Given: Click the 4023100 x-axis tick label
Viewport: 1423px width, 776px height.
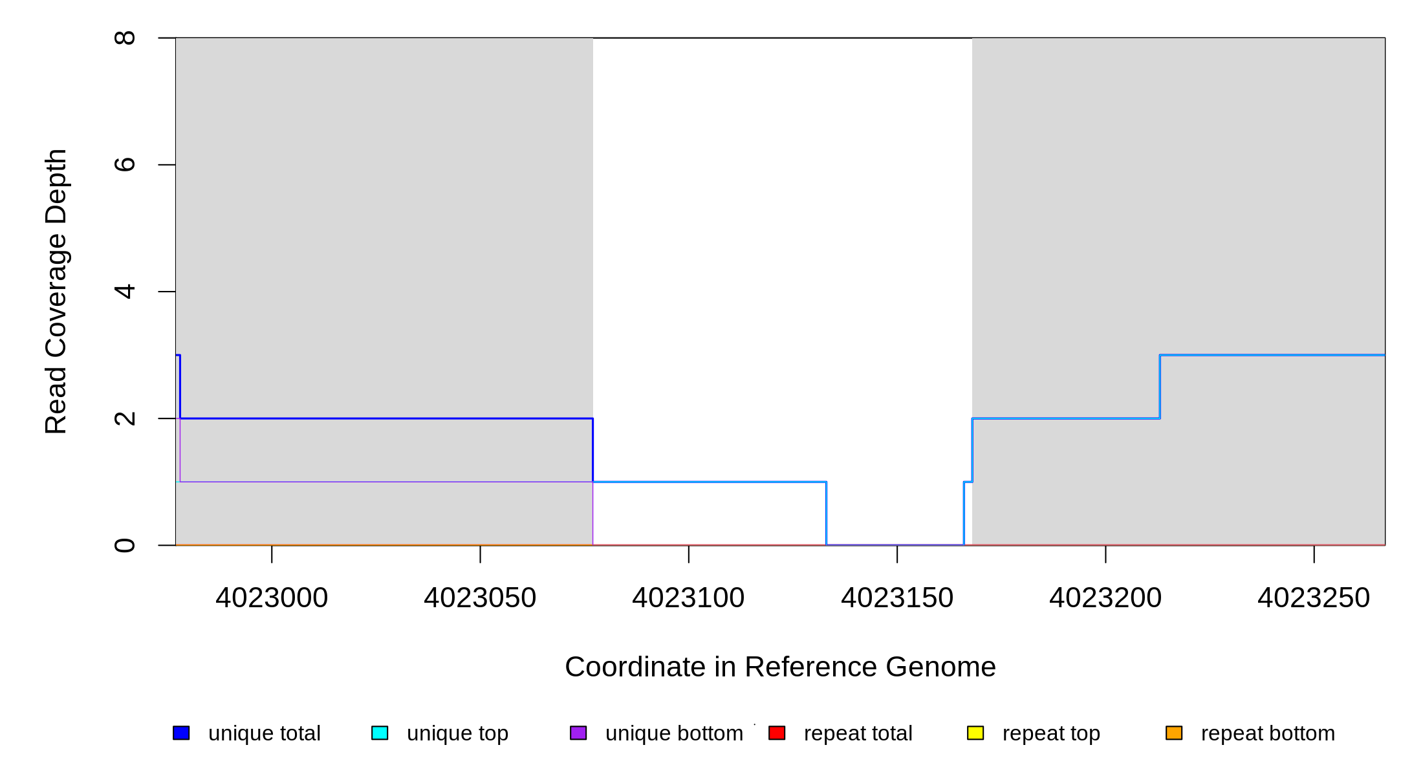Looking at the screenshot, I should coord(688,598).
